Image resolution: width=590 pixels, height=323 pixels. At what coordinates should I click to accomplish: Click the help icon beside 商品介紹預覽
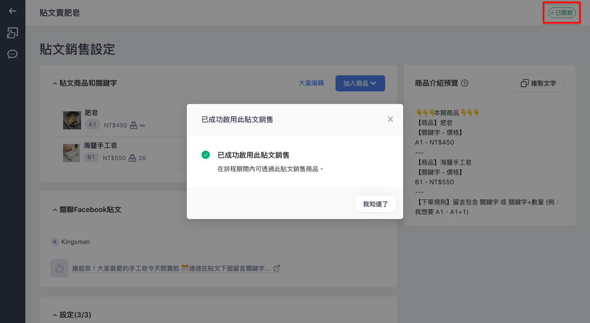(x=465, y=83)
